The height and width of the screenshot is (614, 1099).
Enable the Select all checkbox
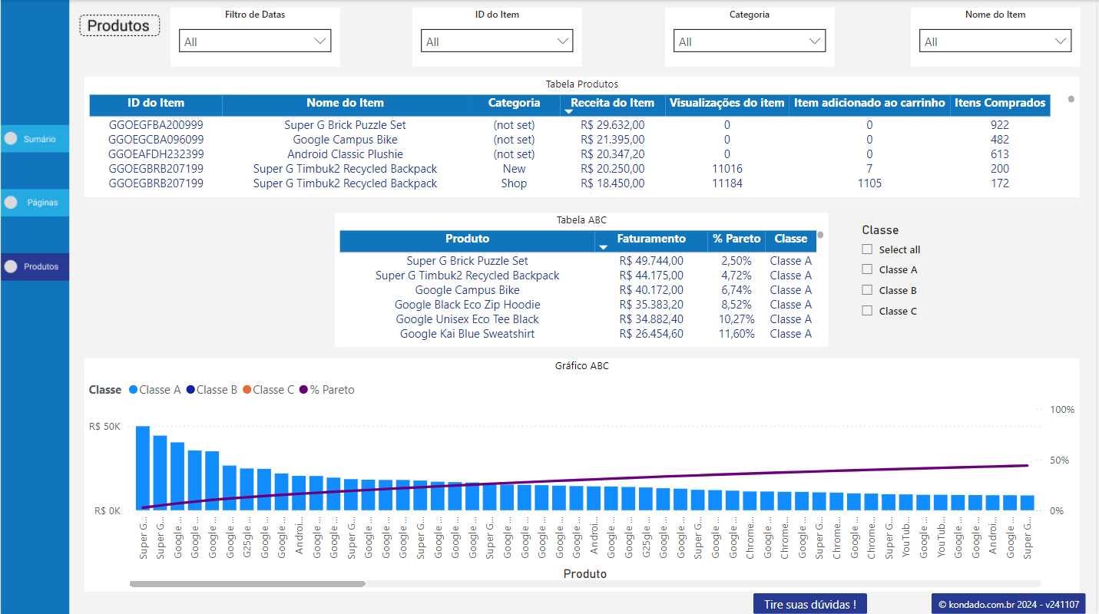click(869, 249)
